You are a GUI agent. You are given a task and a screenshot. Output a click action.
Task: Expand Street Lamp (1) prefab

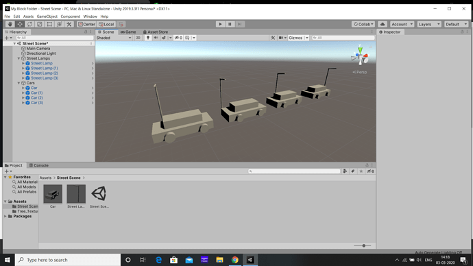(x=23, y=68)
